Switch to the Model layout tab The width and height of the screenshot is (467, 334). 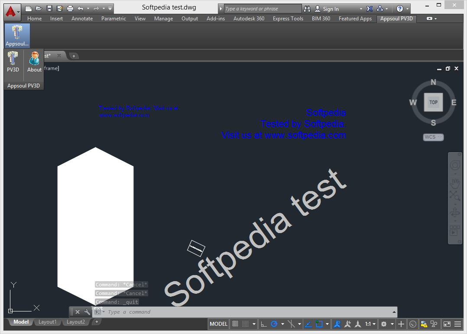21,322
